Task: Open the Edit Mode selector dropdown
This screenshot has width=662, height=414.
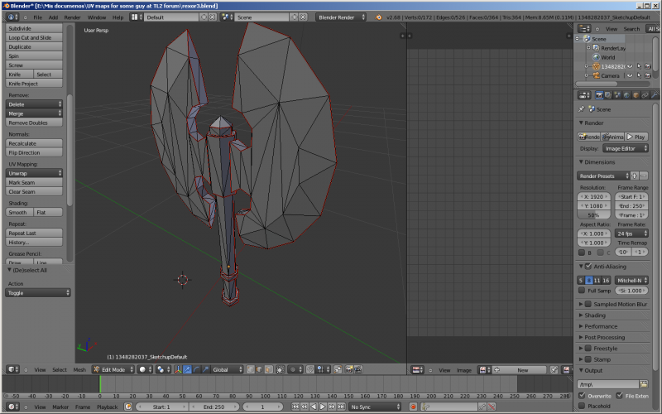Action: (x=112, y=369)
